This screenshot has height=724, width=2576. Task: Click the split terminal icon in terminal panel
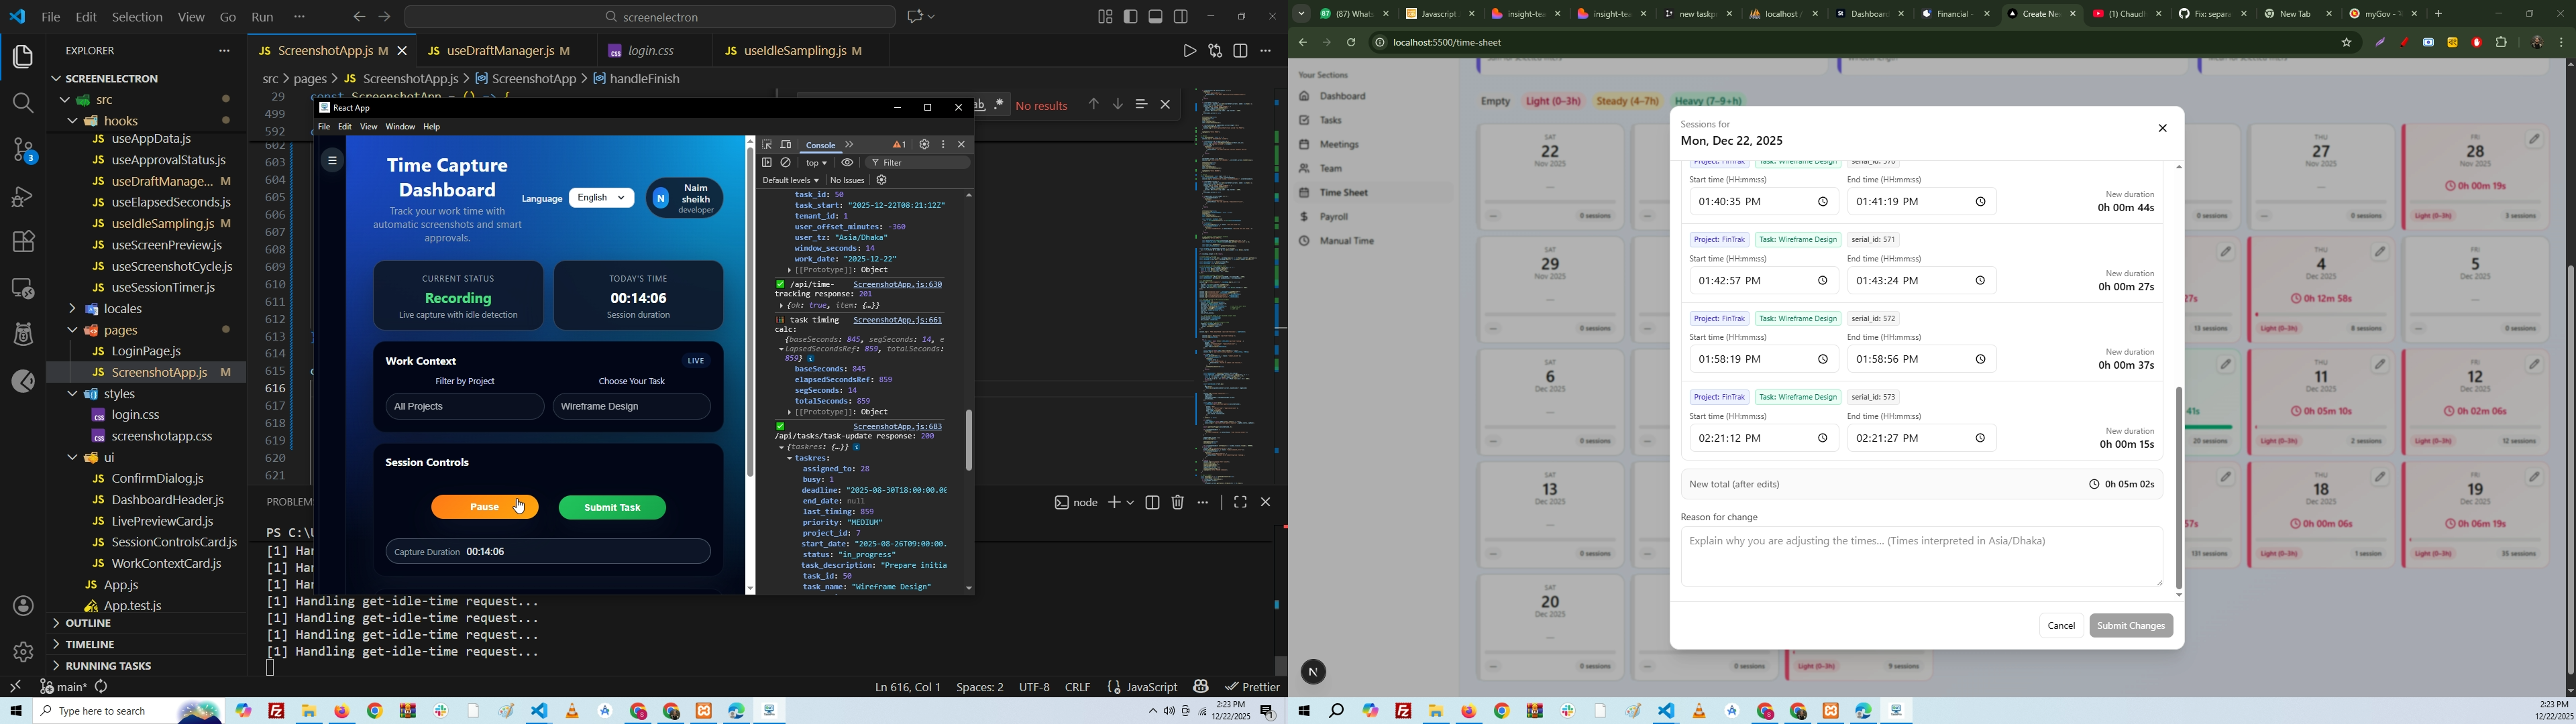point(1152,503)
